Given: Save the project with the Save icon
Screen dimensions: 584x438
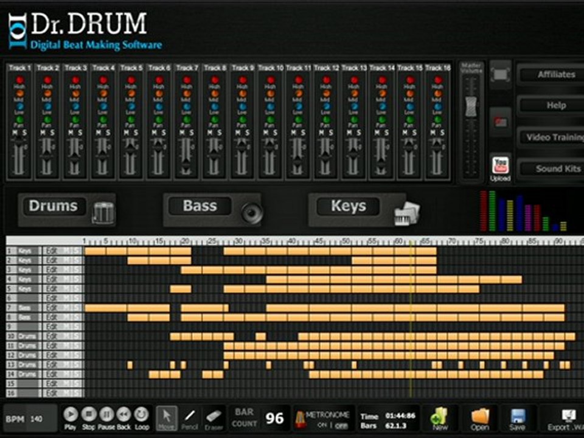Looking at the screenshot, I should (517, 419).
